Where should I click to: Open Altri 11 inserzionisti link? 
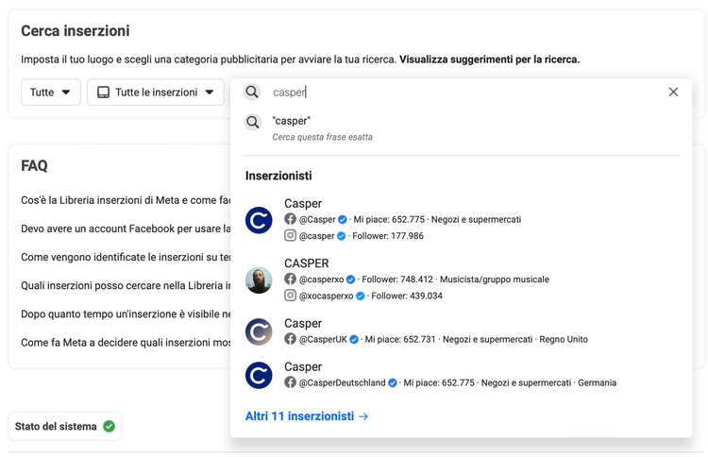pyautogui.click(x=307, y=415)
